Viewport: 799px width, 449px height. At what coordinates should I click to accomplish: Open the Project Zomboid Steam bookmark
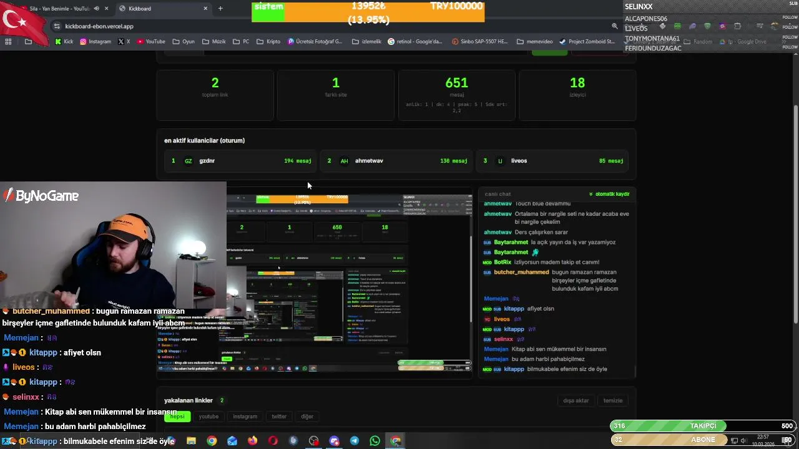[587, 42]
